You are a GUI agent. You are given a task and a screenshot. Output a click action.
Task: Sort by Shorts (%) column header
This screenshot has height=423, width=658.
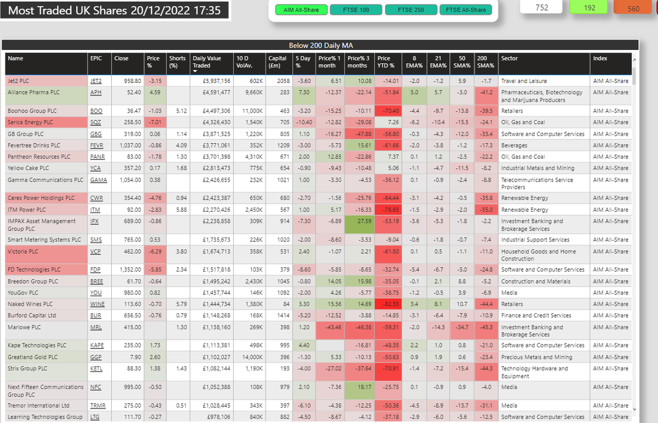pos(178,65)
